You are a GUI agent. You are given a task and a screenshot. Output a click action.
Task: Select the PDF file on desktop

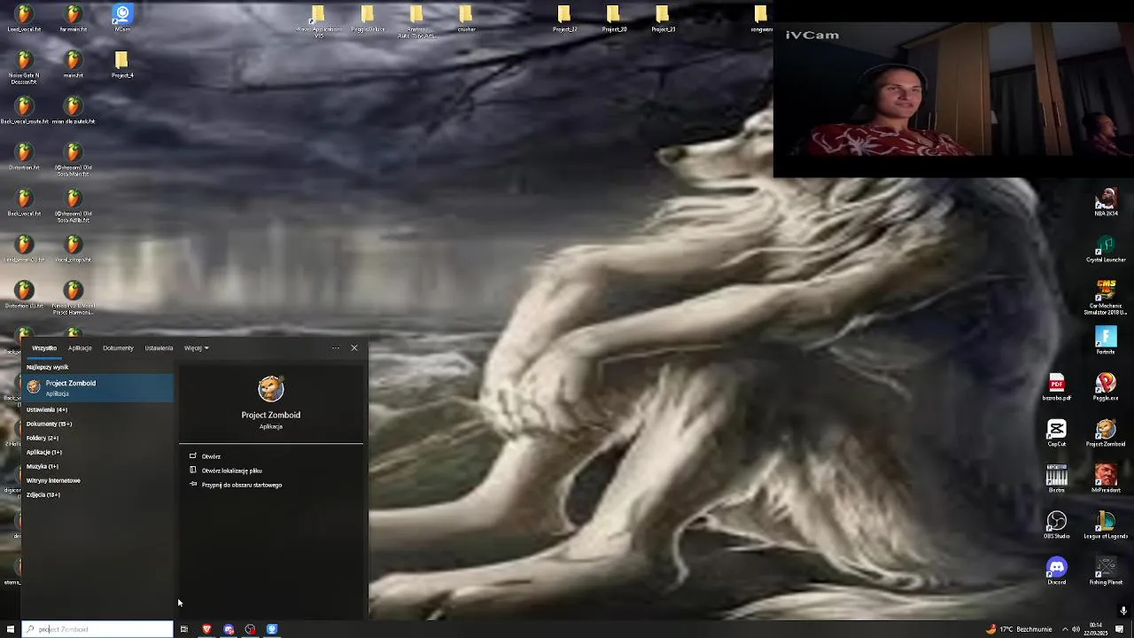pyautogui.click(x=1056, y=387)
